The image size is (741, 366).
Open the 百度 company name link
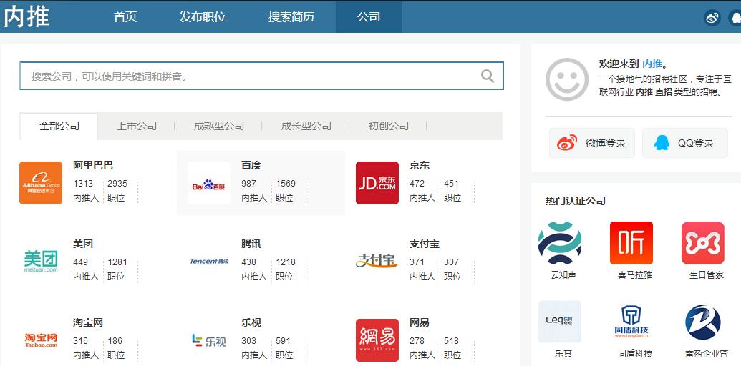pos(251,166)
